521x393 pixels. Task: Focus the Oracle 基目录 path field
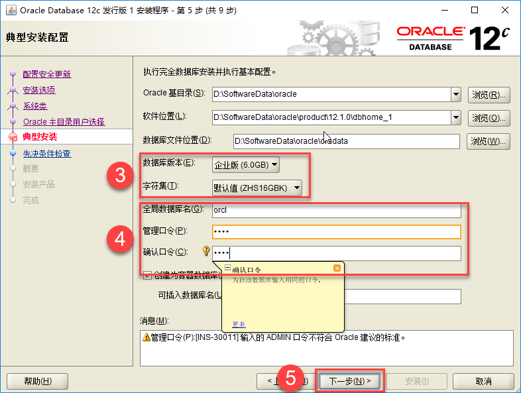coord(331,94)
